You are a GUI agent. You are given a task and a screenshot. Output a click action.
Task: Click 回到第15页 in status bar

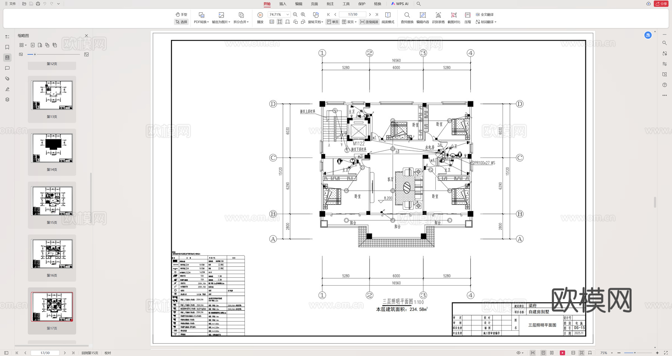click(x=90, y=353)
